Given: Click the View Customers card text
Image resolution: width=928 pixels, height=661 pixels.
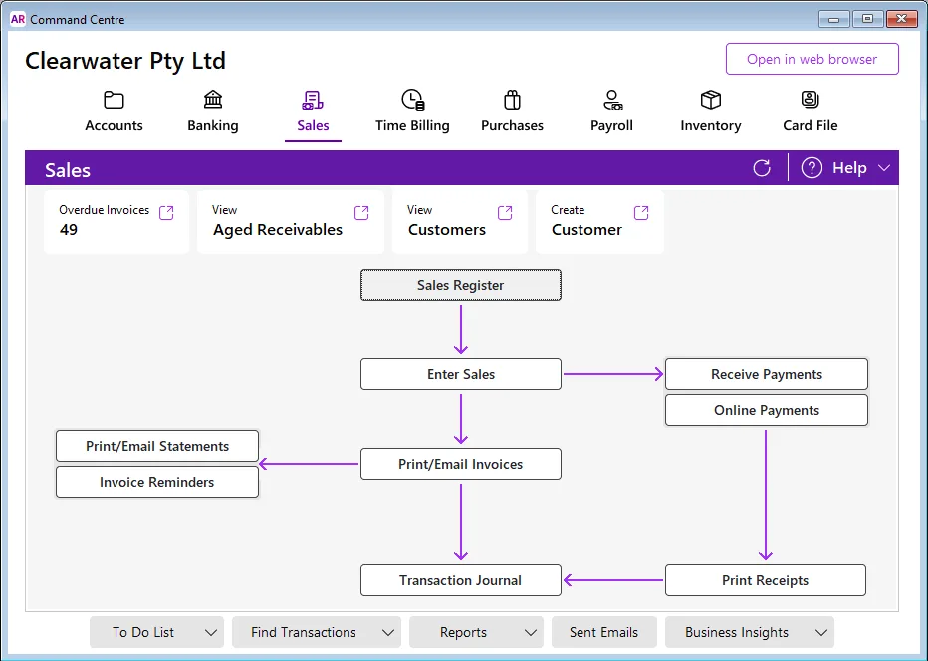Looking at the screenshot, I should tap(447, 230).
